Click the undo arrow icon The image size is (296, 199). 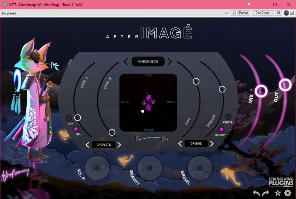256,193
